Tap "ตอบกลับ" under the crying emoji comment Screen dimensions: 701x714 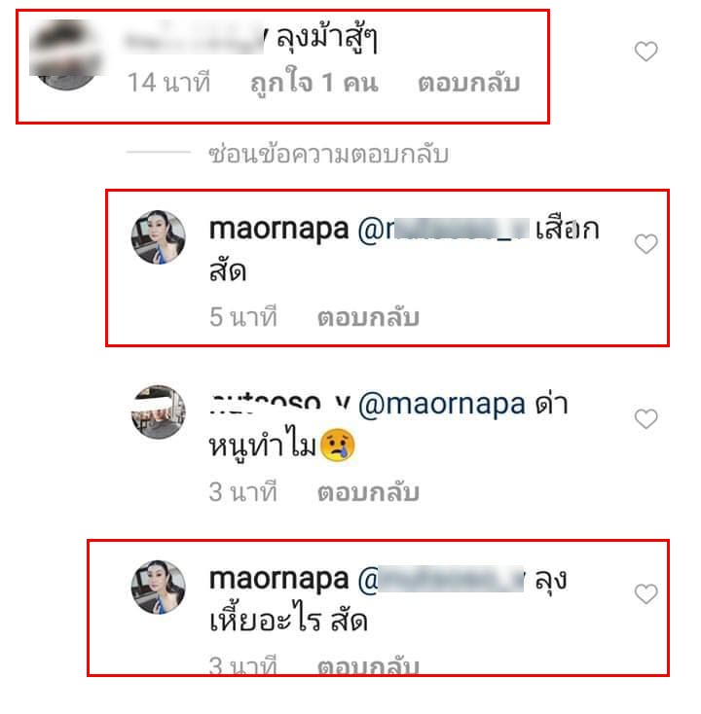point(368,492)
